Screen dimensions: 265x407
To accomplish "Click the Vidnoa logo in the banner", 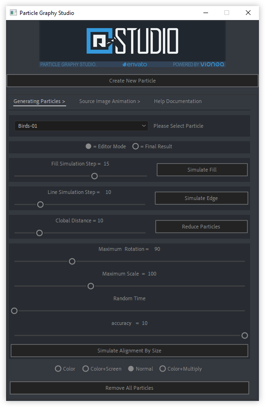I will point(212,64).
